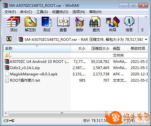The height and width of the screenshot is (126, 151).
Task: Go up one folder level arrow
Action: point(9,39)
